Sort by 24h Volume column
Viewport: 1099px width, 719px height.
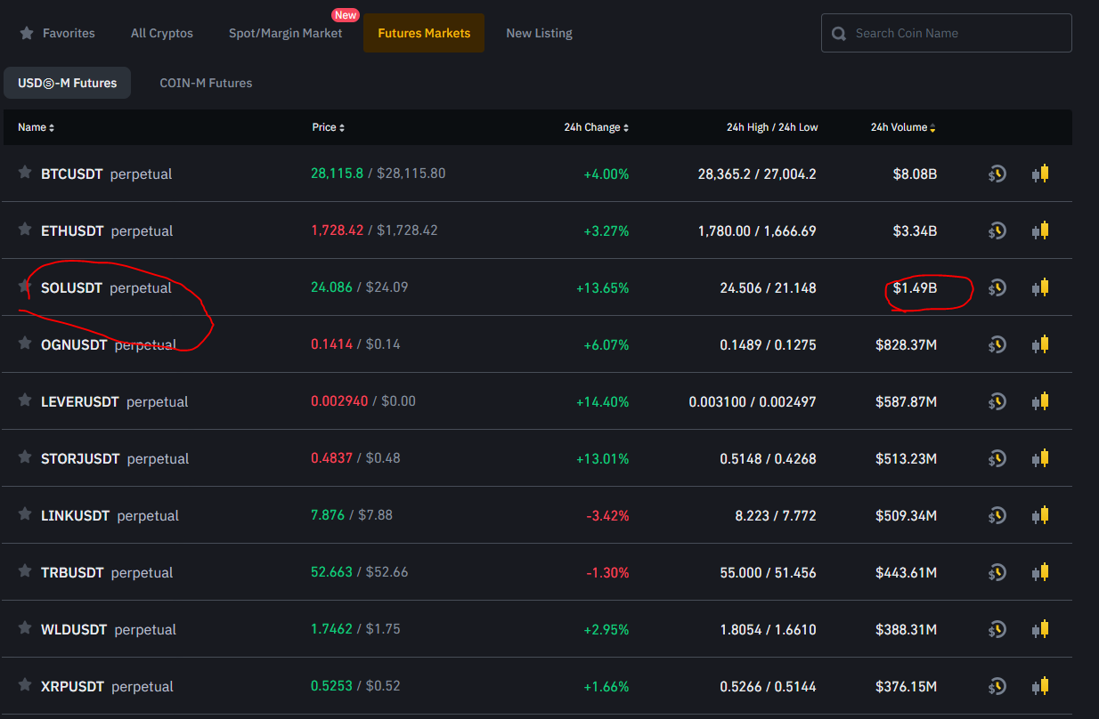(903, 127)
